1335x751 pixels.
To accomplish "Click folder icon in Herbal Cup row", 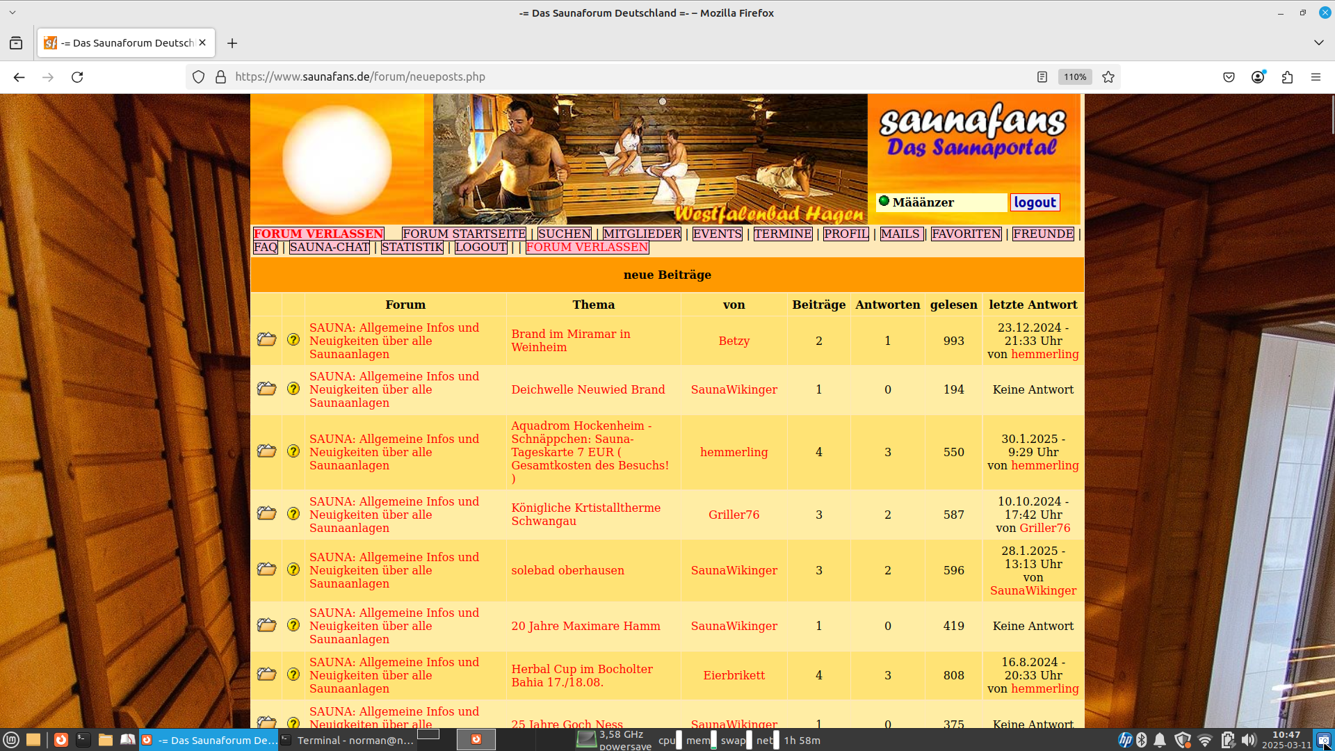I will (266, 675).
